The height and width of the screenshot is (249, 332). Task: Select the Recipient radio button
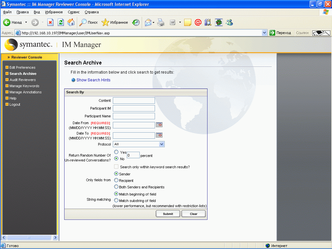(116, 180)
